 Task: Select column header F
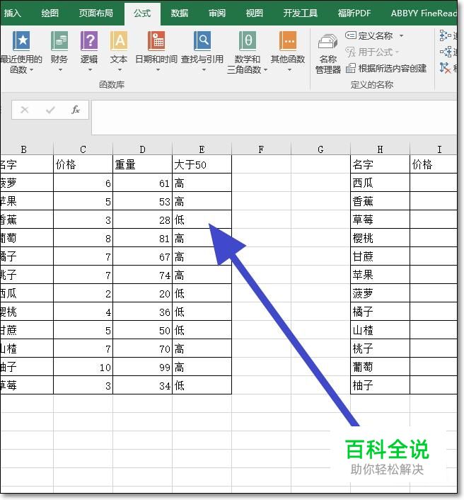pos(261,149)
